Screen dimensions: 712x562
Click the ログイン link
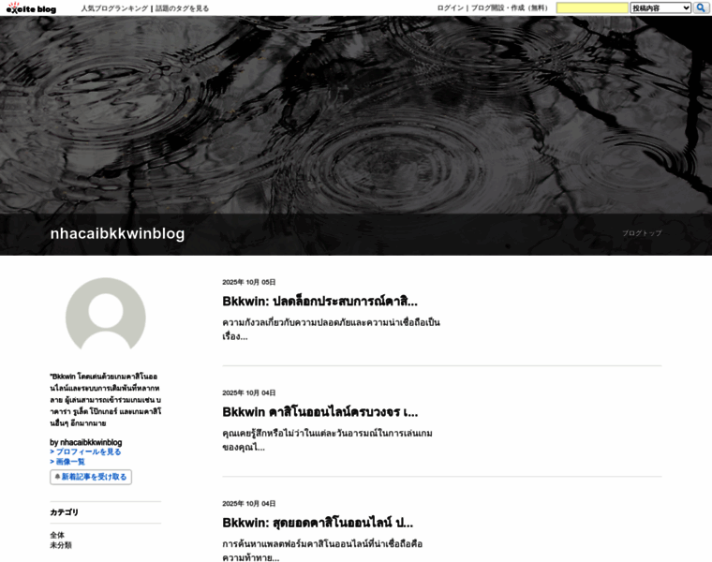(x=450, y=7)
